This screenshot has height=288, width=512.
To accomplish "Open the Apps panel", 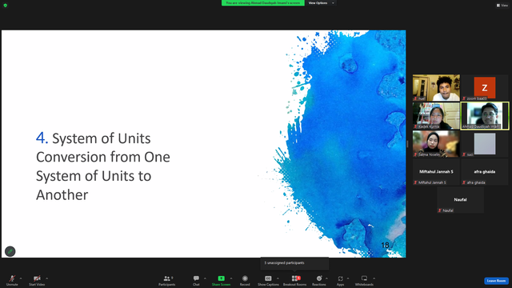I will coord(340,280).
